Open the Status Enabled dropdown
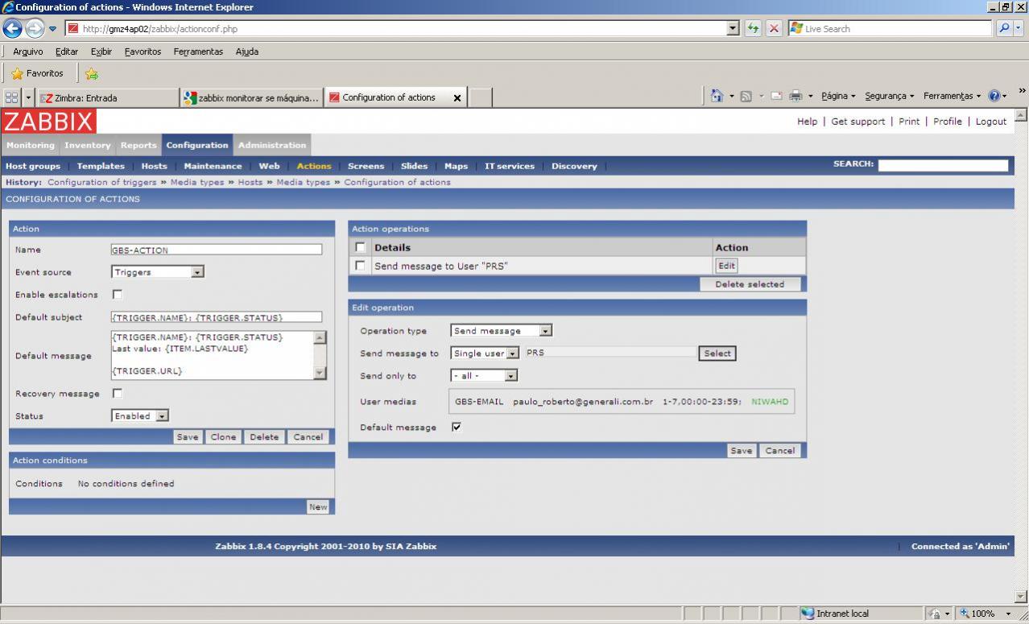Viewport: 1029px width, 624px height. pyautogui.click(x=162, y=416)
